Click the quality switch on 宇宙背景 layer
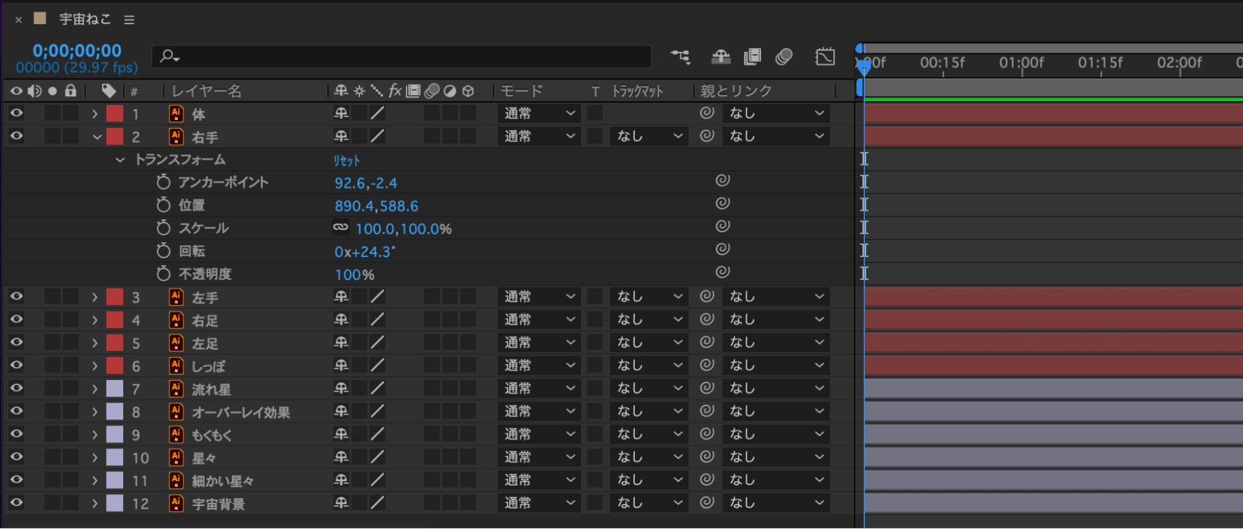1243x529 pixels. (x=377, y=503)
